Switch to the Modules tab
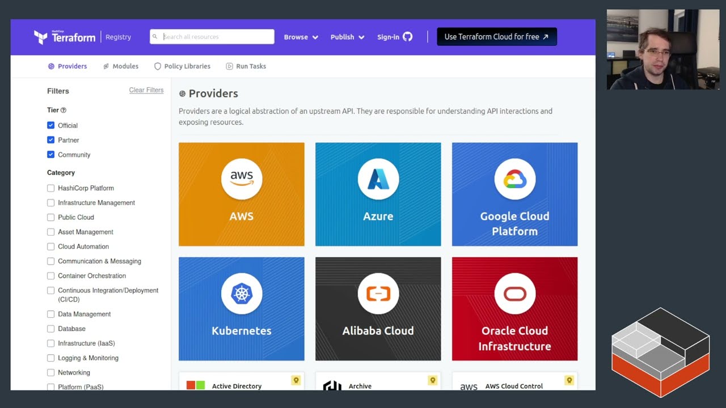This screenshot has width=726, height=408. 121,66
